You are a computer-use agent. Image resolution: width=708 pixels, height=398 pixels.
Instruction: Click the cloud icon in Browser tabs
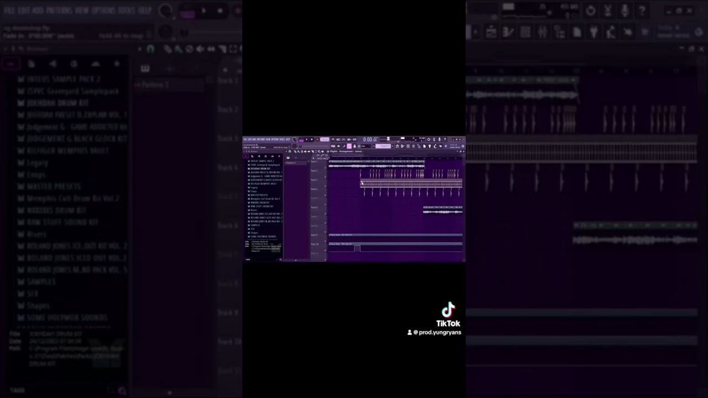tap(272, 156)
